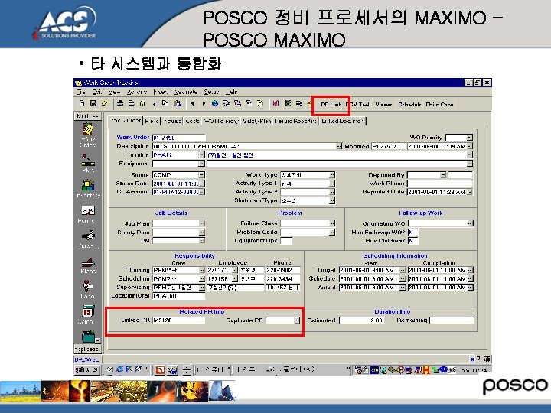Screen dimensions: 551x413
Task: Click the taskbar clock
Action: tap(474, 370)
